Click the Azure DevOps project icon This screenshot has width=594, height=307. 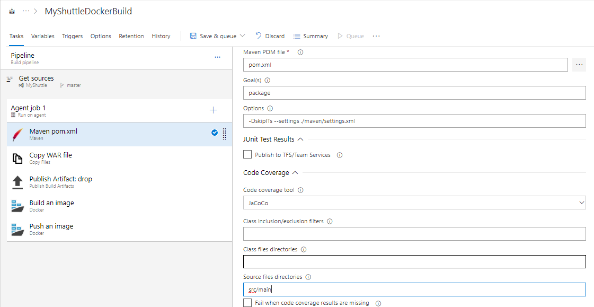[12, 11]
